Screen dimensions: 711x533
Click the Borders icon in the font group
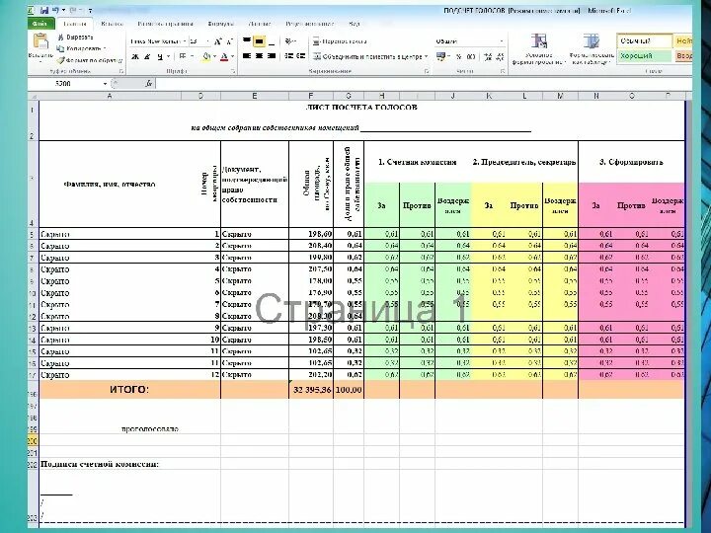pos(183,56)
